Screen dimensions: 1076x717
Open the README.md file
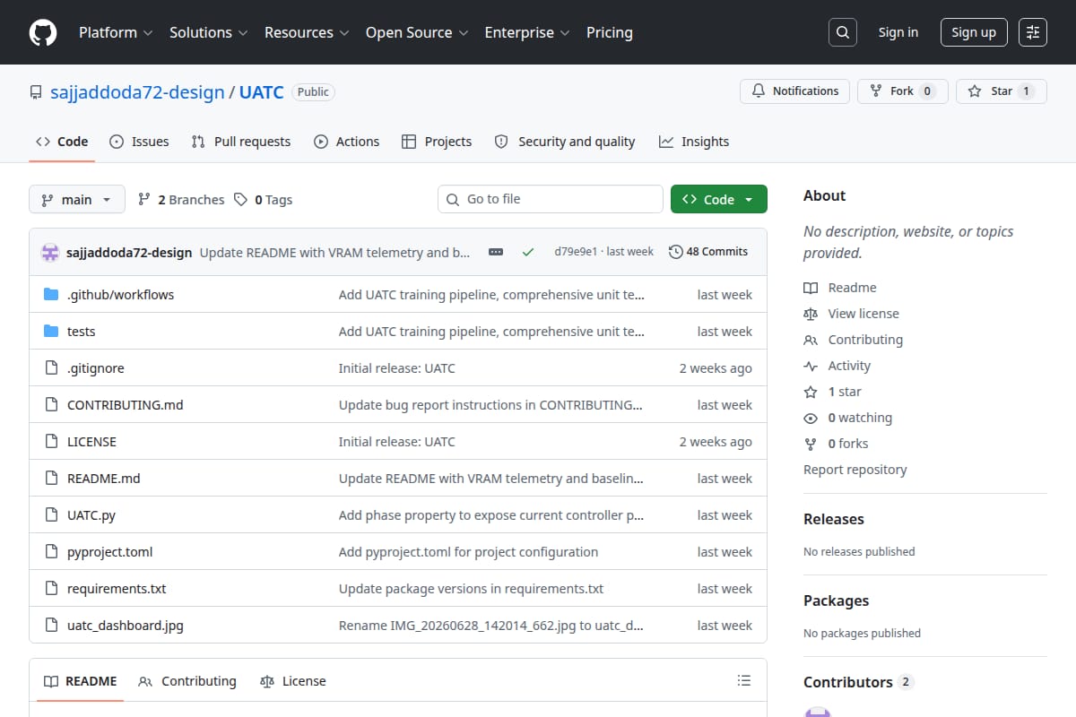click(104, 479)
